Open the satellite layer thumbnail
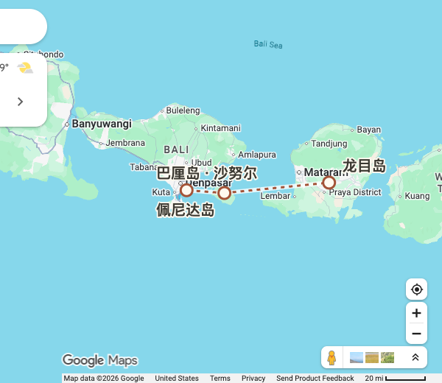The height and width of the screenshot is (383, 442). (387, 358)
